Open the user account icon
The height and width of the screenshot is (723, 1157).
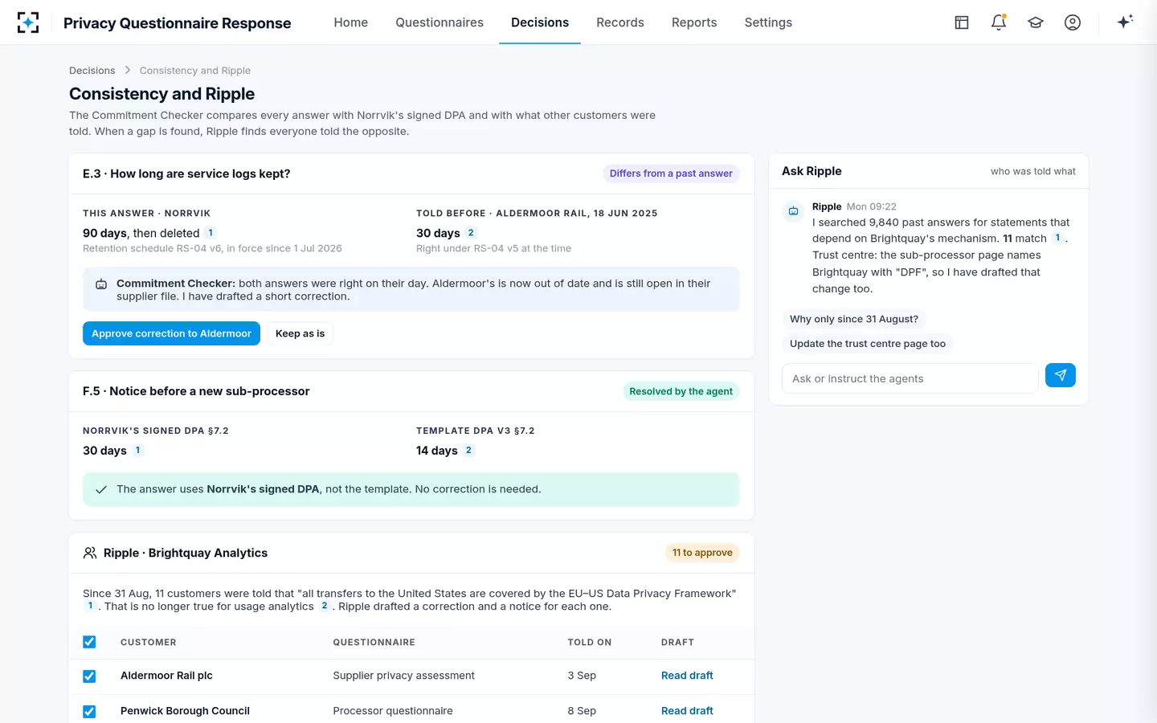point(1073,22)
